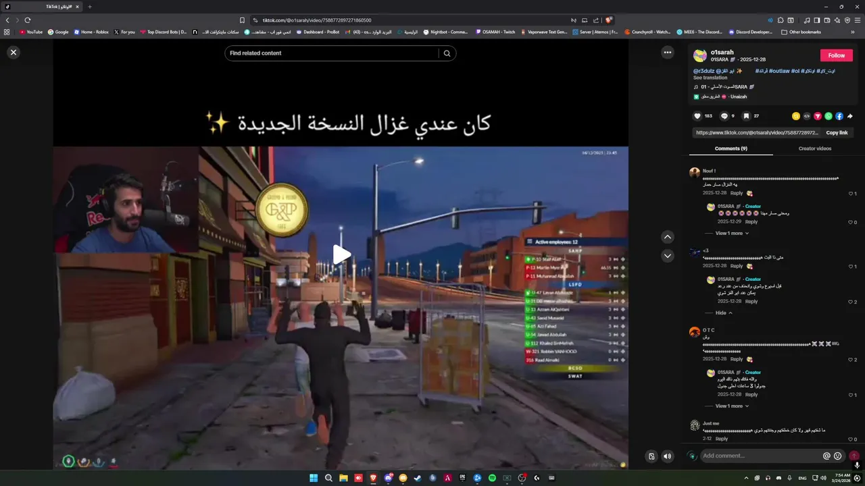Send to friends via red share icon

[x=818, y=116]
